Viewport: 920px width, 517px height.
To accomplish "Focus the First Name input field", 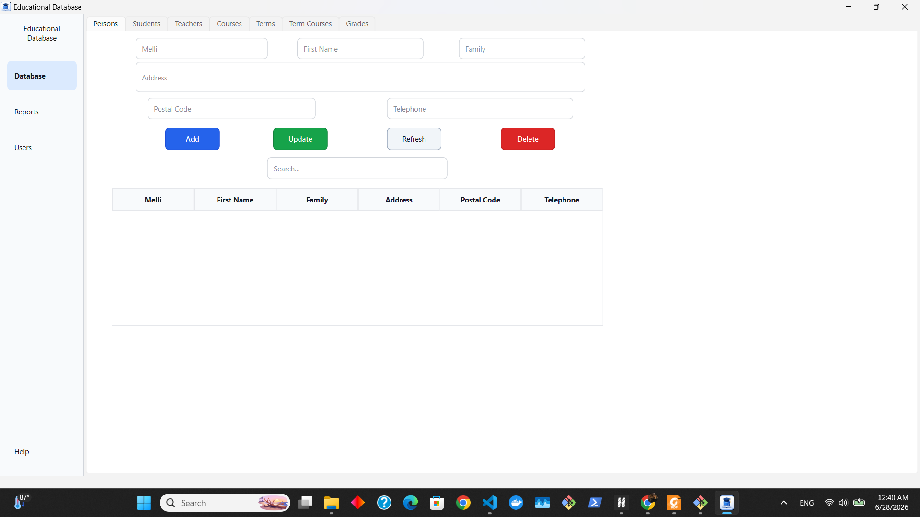I will pos(360,49).
